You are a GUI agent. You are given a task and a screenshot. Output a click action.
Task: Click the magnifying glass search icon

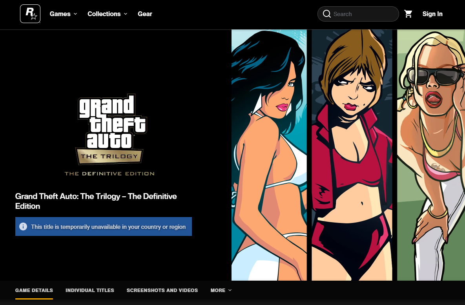[326, 14]
